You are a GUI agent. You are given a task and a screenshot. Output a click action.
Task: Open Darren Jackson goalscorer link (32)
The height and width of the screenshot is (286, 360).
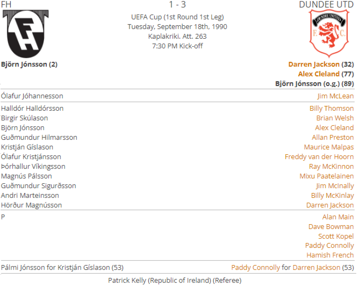[314, 64]
